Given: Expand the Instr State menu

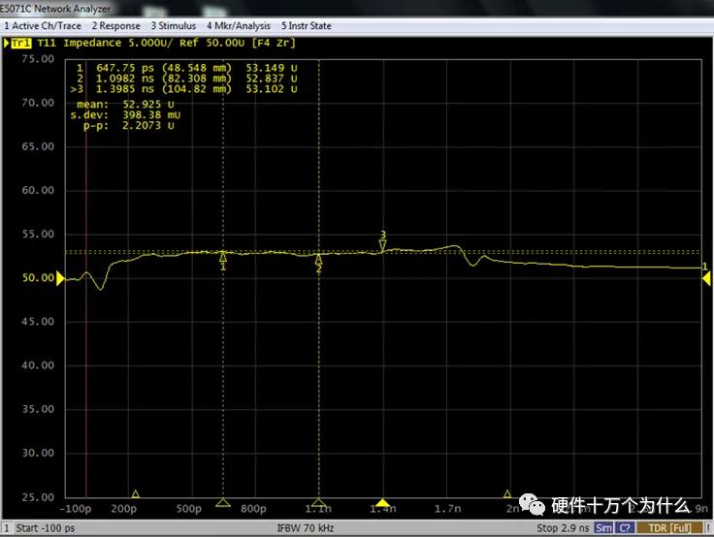Looking at the screenshot, I should click(306, 26).
